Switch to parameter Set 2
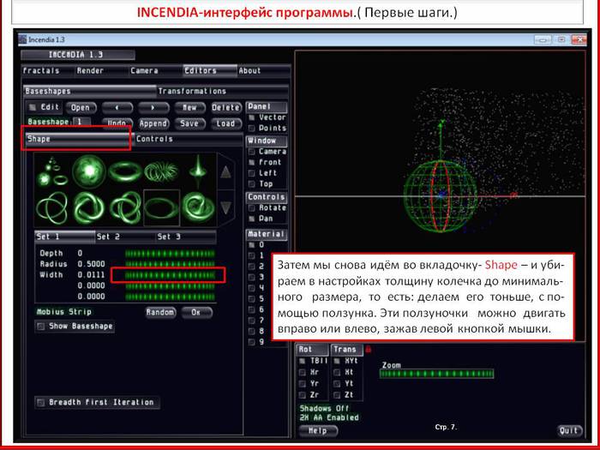600x450 pixels. pos(125,237)
